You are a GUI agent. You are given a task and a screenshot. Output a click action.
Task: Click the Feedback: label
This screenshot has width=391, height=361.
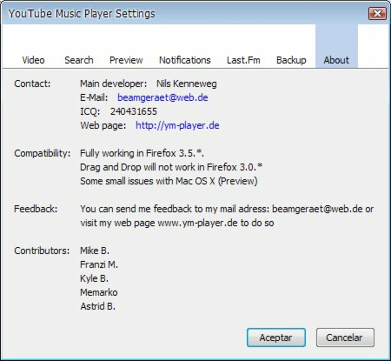[x=36, y=209]
